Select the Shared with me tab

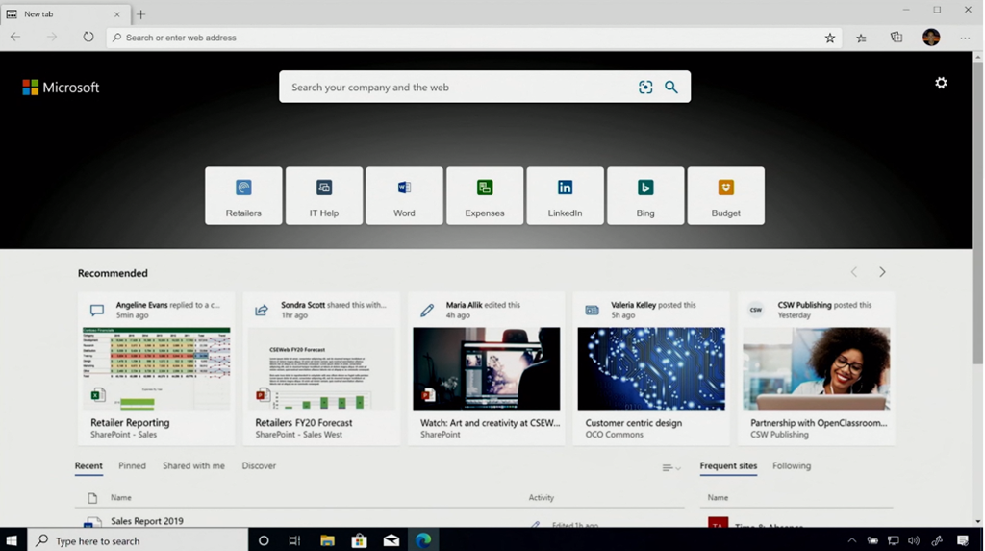193,466
